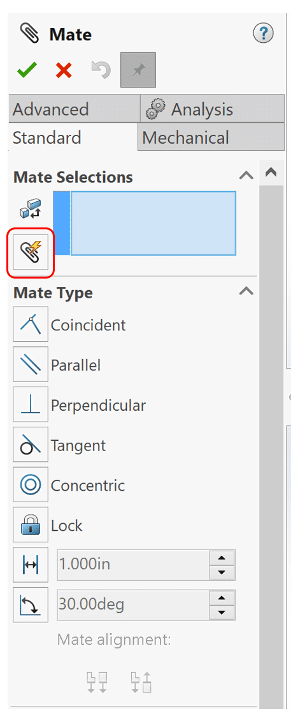The width and height of the screenshot is (291, 713).
Task: Click the undo arrow icon
Action: [101, 70]
